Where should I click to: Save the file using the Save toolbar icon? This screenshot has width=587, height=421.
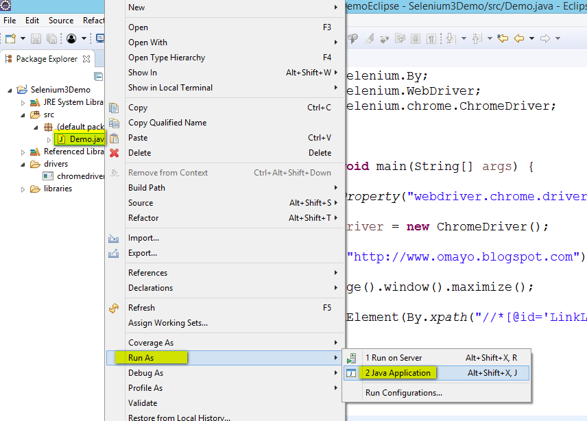coord(36,38)
